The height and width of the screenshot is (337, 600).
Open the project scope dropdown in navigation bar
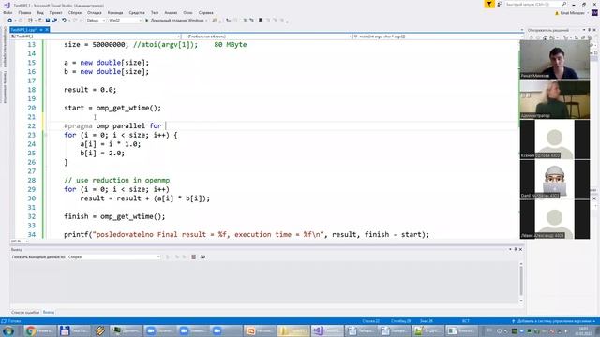96,37
